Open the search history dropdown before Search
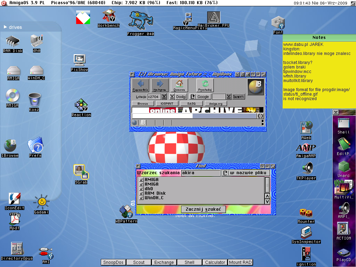The height and width of the screenshot is (267, 356). tap(229, 97)
